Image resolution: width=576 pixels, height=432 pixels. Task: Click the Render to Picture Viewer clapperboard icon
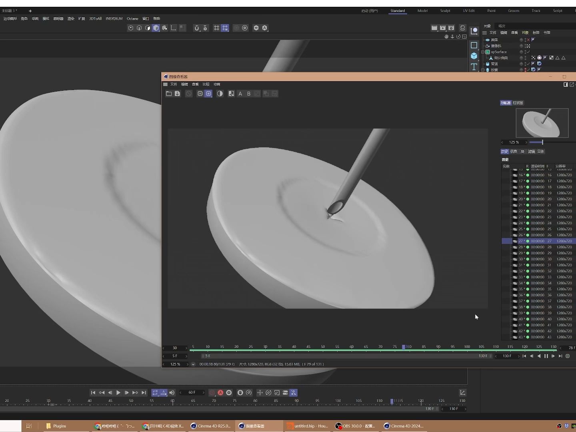click(x=443, y=28)
